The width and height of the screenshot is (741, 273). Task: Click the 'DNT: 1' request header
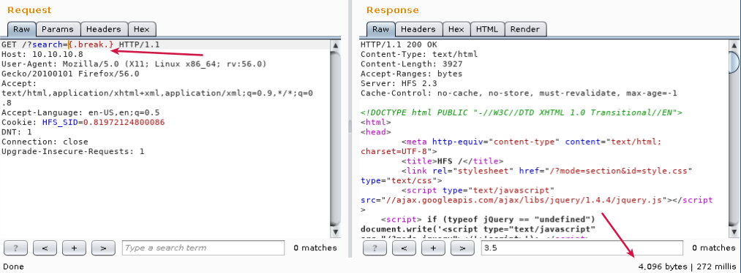click(x=17, y=132)
